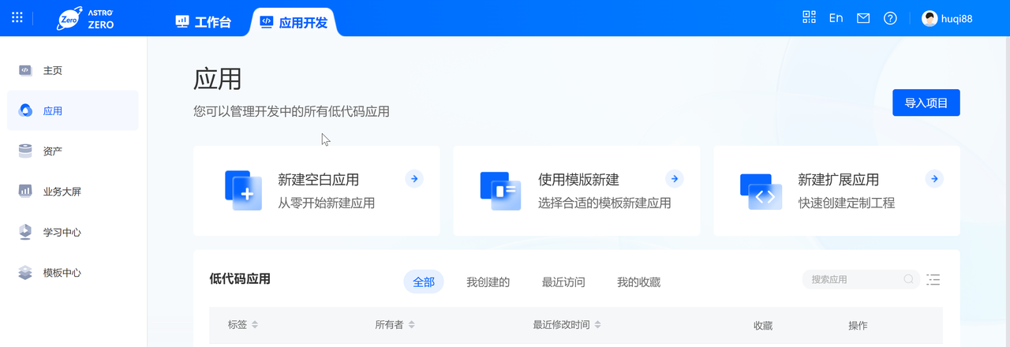Click the 收藏 column header
This screenshot has width=1010, height=347.
point(762,325)
